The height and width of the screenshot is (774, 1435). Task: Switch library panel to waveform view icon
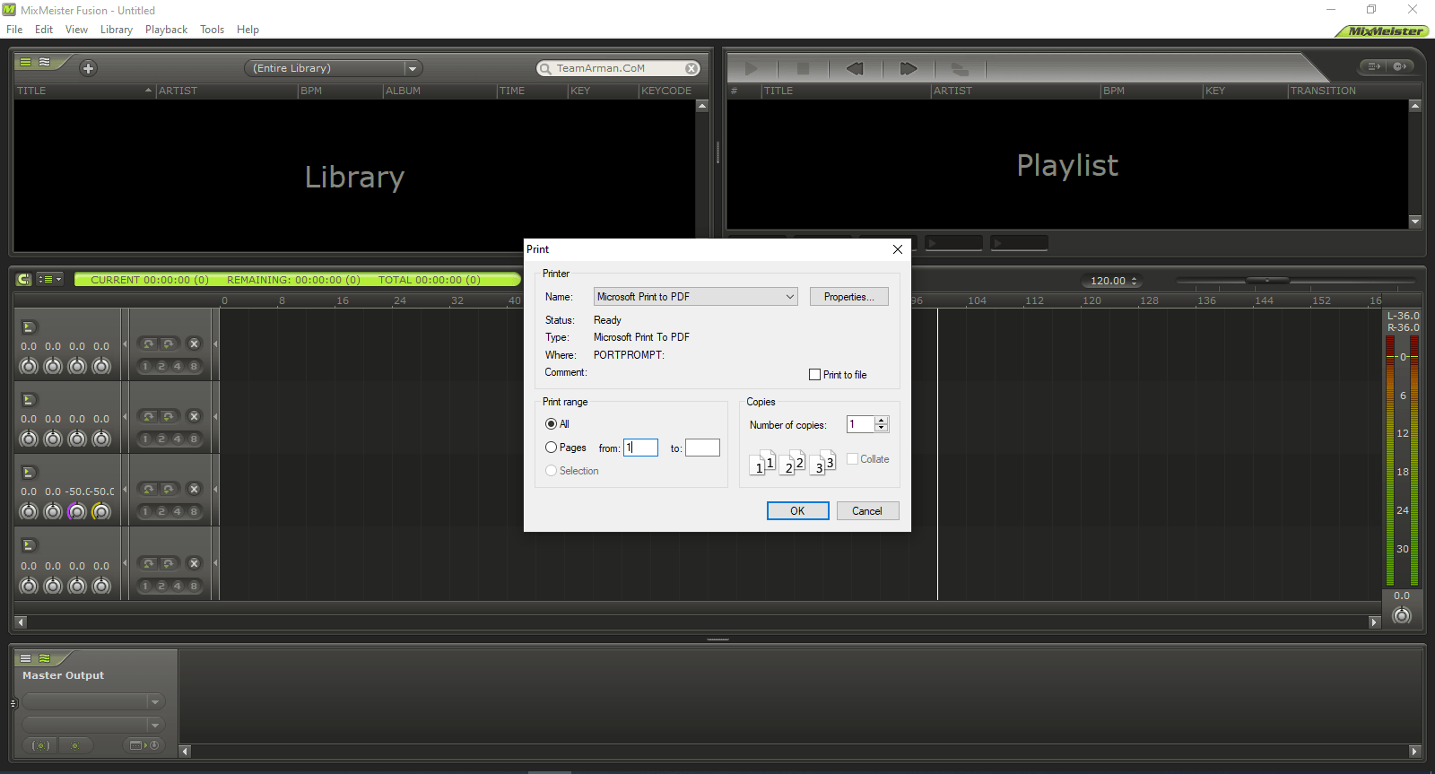pyautogui.click(x=44, y=62)
